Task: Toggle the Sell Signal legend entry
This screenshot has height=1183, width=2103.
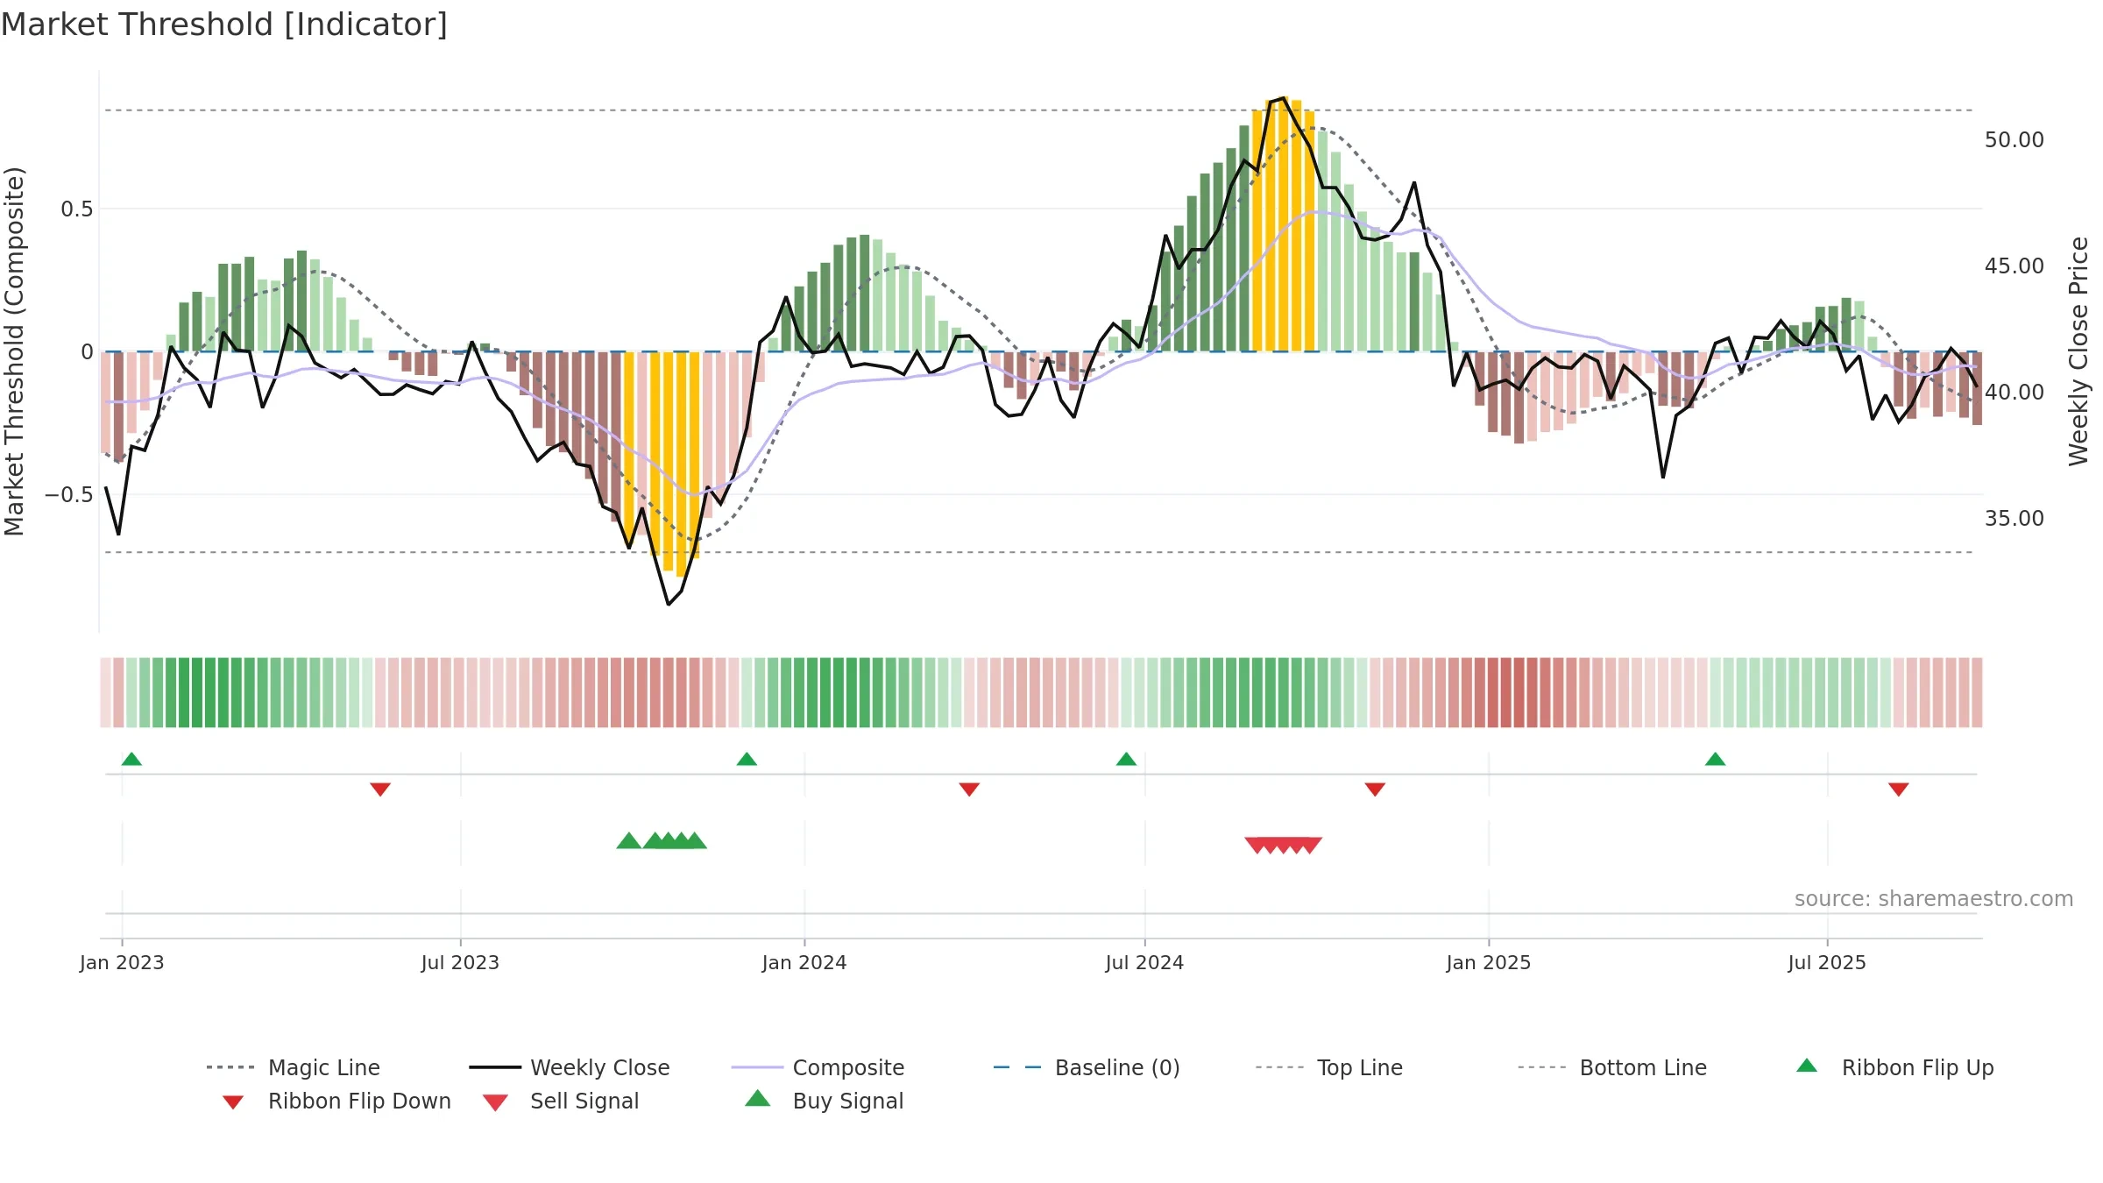Action: pos(561,1101)
